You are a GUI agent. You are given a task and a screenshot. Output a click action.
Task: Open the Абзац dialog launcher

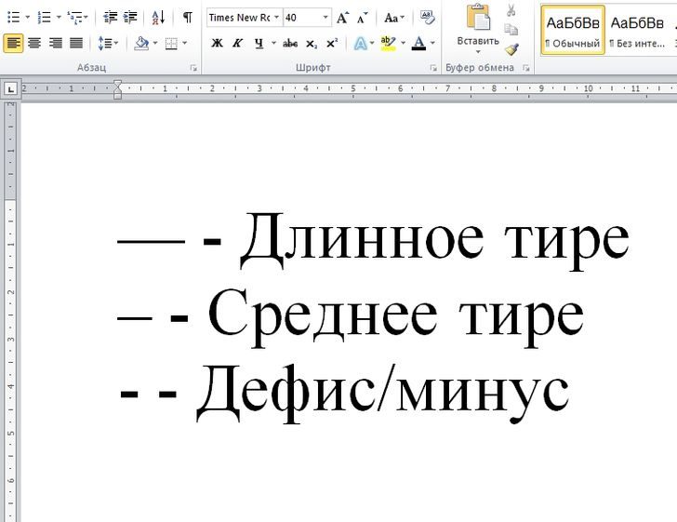(x=193, y=69)
